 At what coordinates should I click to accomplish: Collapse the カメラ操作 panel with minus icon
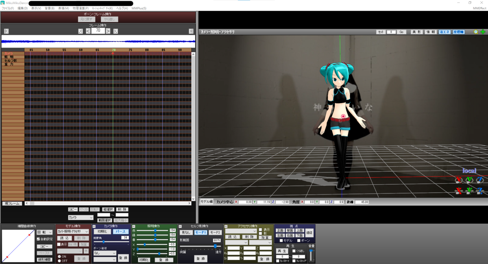coord(94,226)
